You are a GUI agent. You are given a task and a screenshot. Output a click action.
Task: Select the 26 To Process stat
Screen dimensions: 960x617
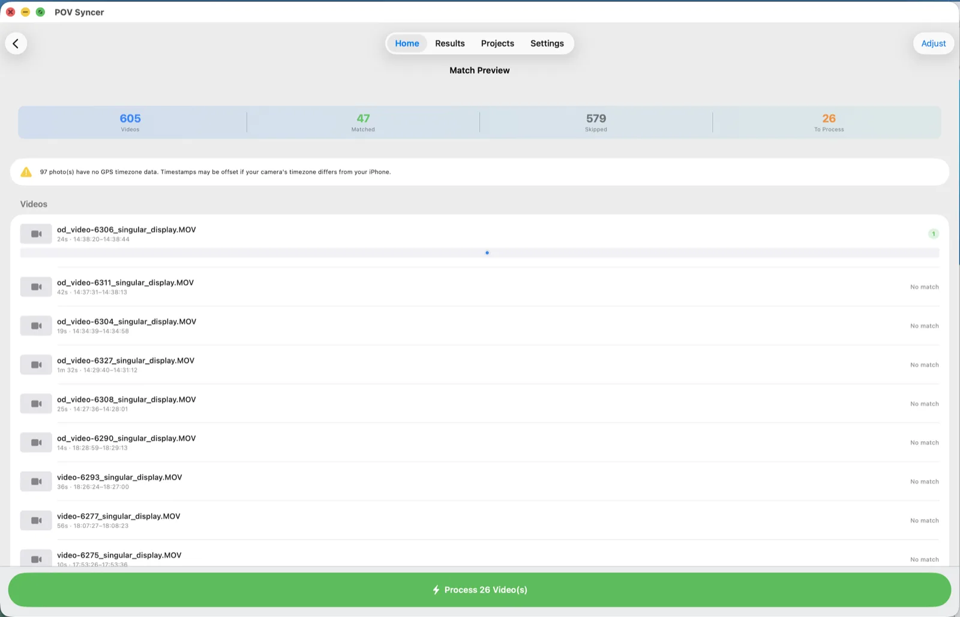[x=829, y=122]
